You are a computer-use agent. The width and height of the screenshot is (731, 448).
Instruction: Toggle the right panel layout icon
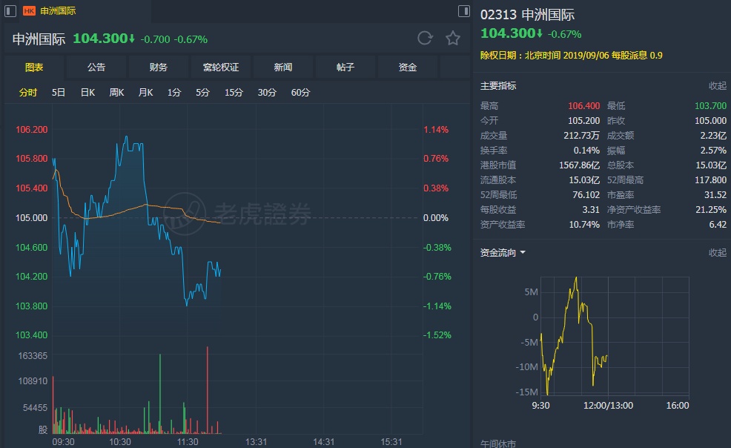(464, 11)
